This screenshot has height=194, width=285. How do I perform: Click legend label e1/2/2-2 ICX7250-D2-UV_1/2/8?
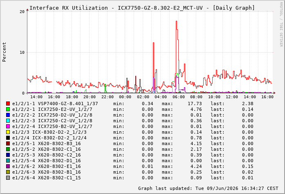[52, 115]
